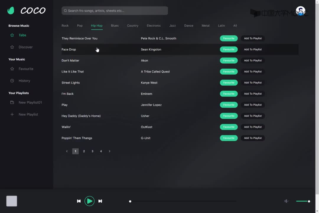319x213 pixels.
Task: Click the star icon beside Favourite
Action: [12, 69]
